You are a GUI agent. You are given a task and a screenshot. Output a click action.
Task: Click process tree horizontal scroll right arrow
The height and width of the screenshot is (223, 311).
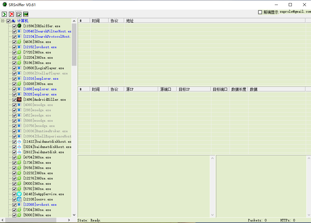pos(69,220)
